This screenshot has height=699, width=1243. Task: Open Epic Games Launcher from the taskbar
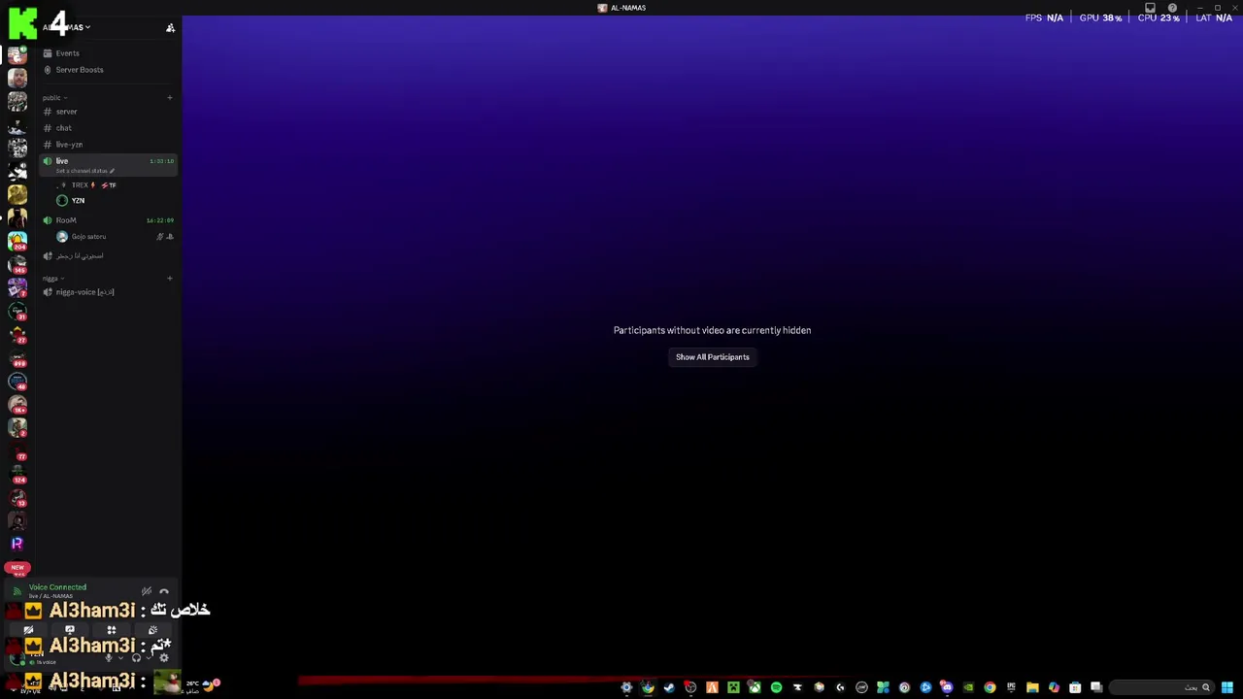coord(1011,687)
